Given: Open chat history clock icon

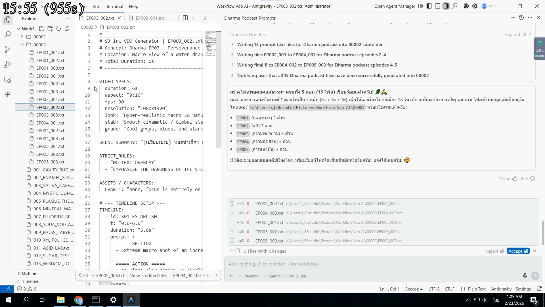Looking at the screenshot, I should pyautogui.click(x=521, y=18).
